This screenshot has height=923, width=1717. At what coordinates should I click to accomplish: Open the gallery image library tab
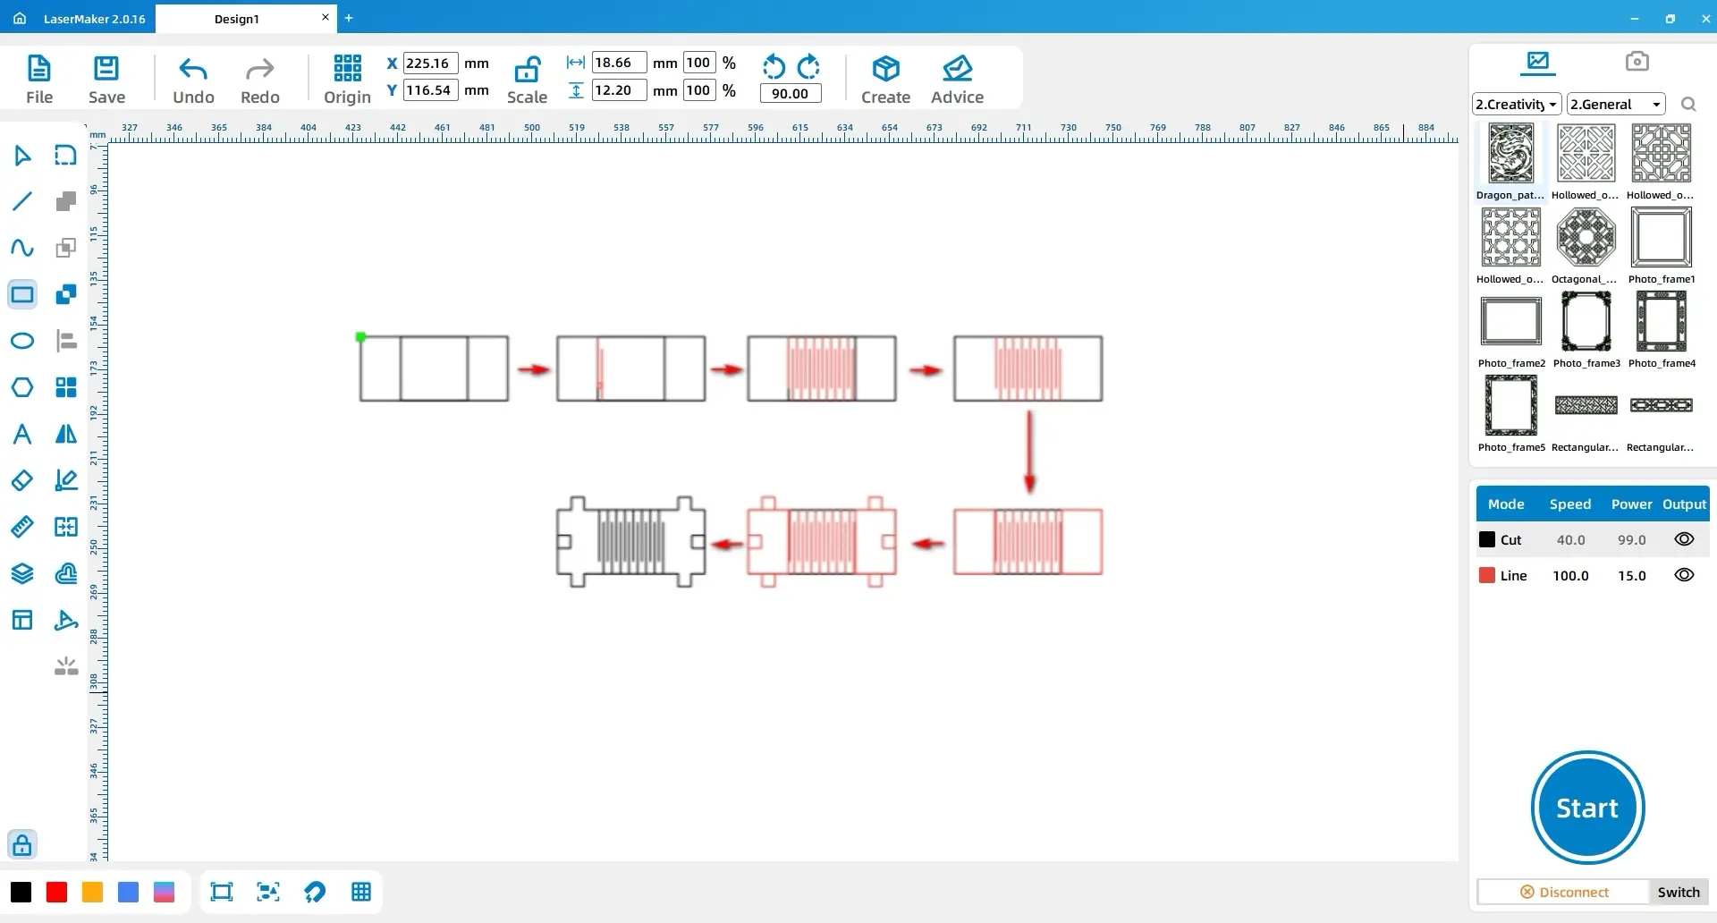coord(1538,62)
